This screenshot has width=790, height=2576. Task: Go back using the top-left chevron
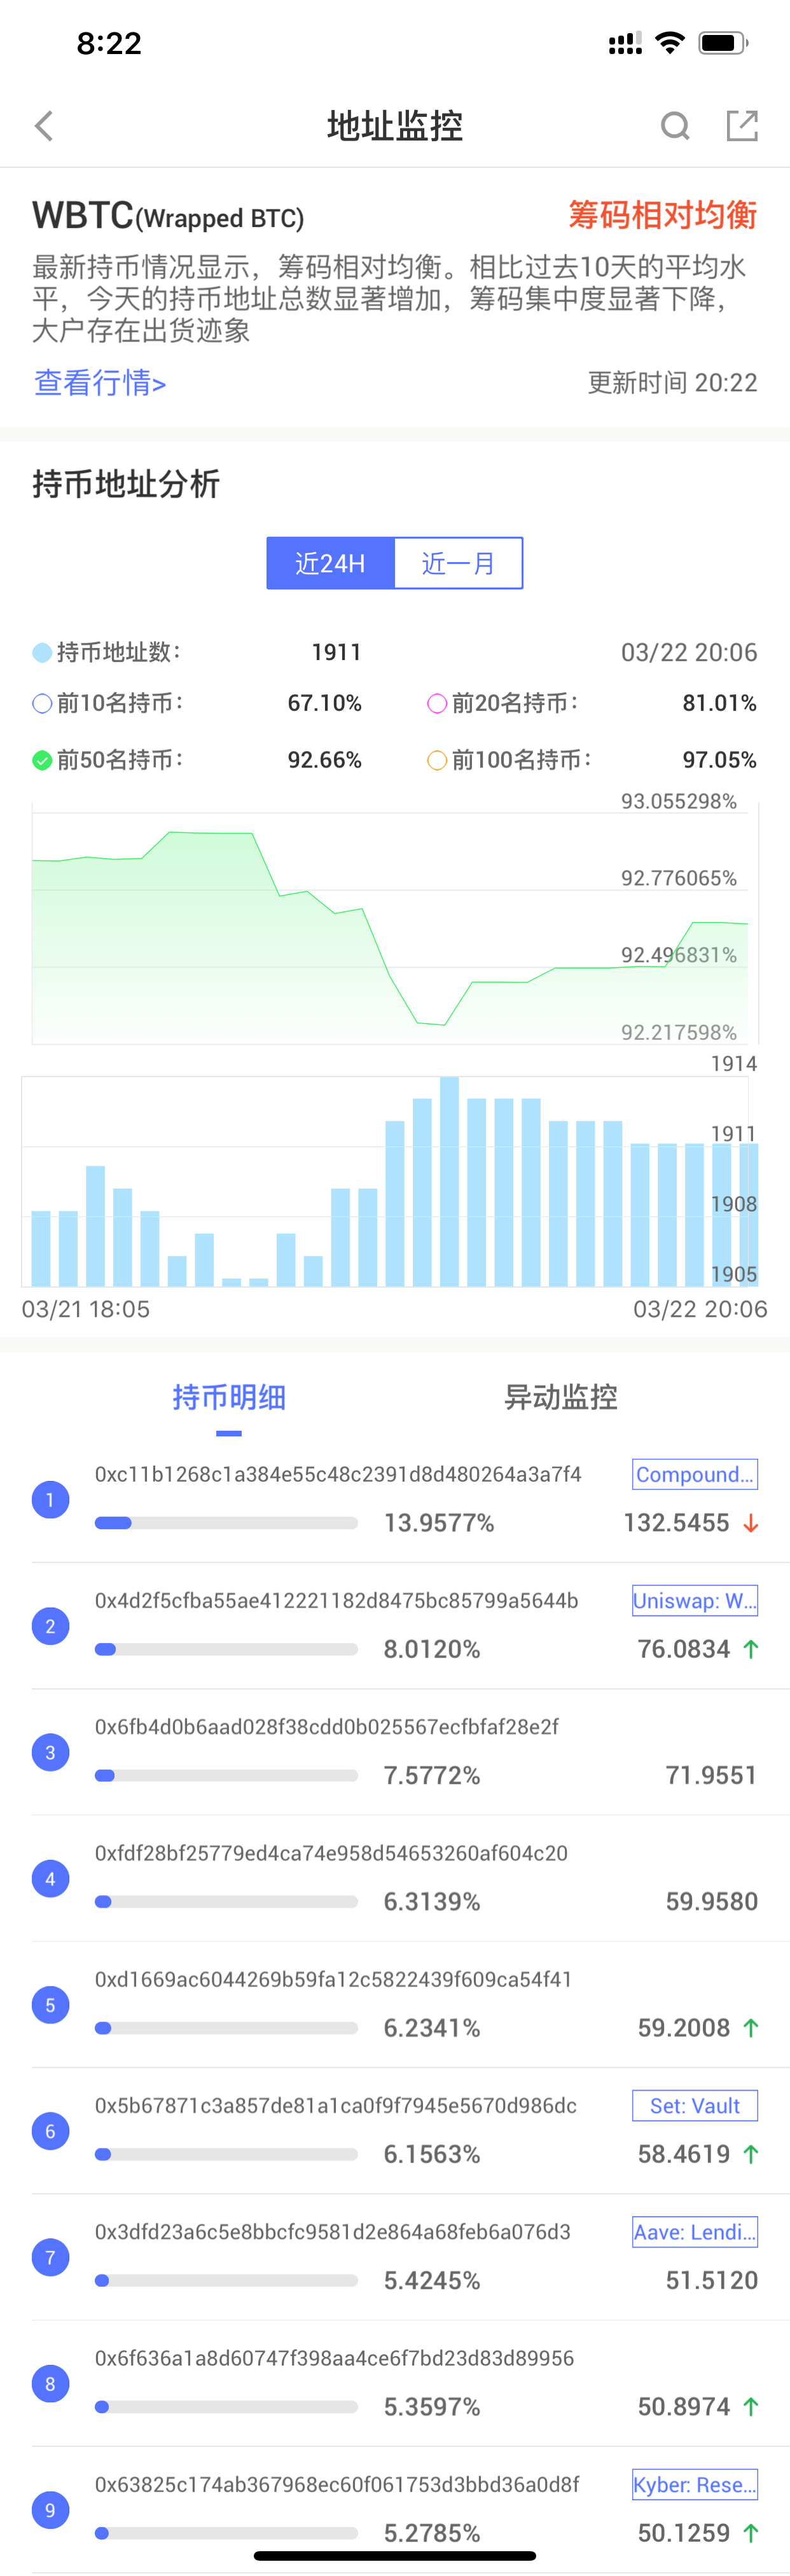[x=44, y=126]
